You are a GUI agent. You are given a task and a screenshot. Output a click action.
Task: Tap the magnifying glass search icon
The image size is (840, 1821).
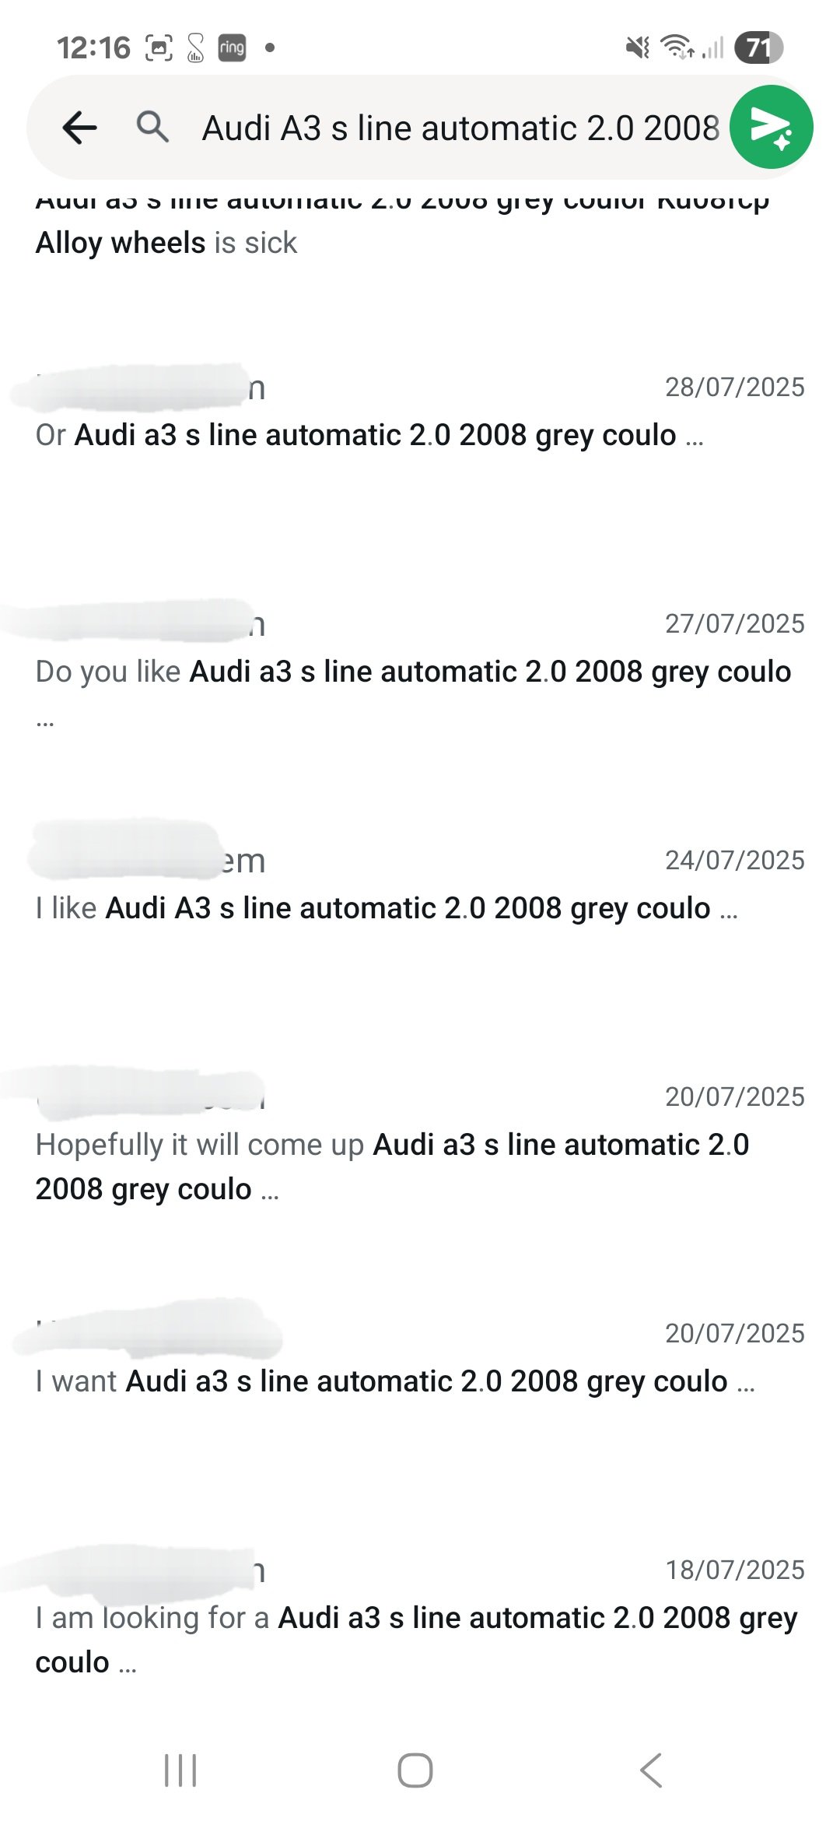[152, 126]
